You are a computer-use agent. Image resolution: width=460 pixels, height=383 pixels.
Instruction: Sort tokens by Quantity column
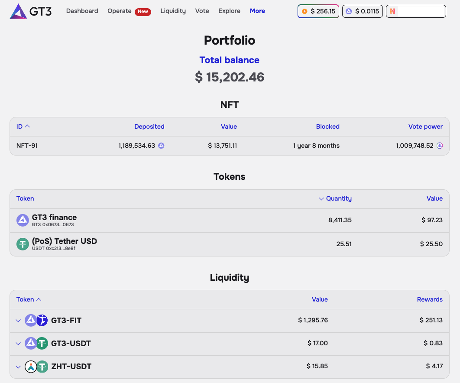[x=335, y=198]
